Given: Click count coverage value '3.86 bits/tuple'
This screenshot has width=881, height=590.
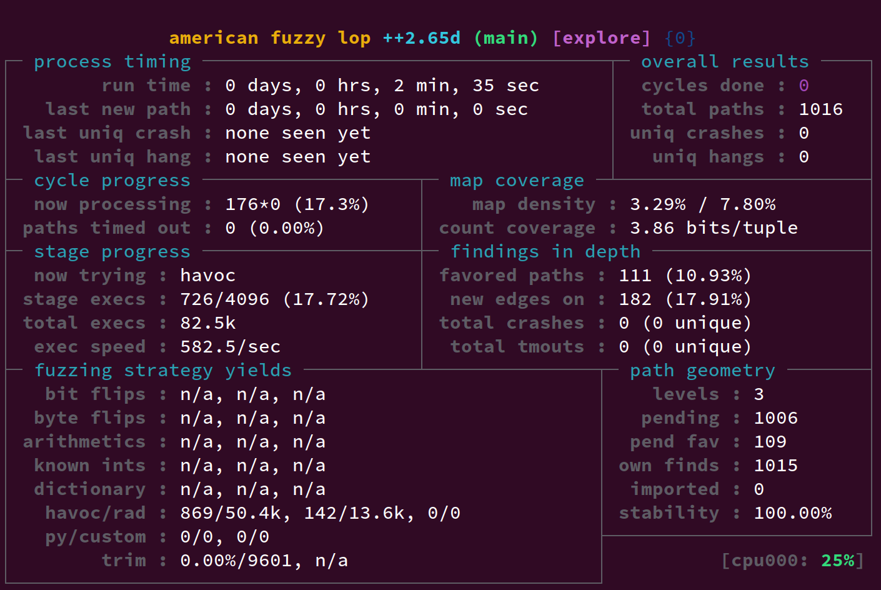Looking at the screenshot, I should pos(714,228).
